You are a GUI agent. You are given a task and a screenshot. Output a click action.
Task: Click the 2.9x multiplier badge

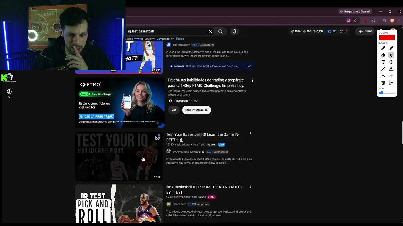point(221,145)
